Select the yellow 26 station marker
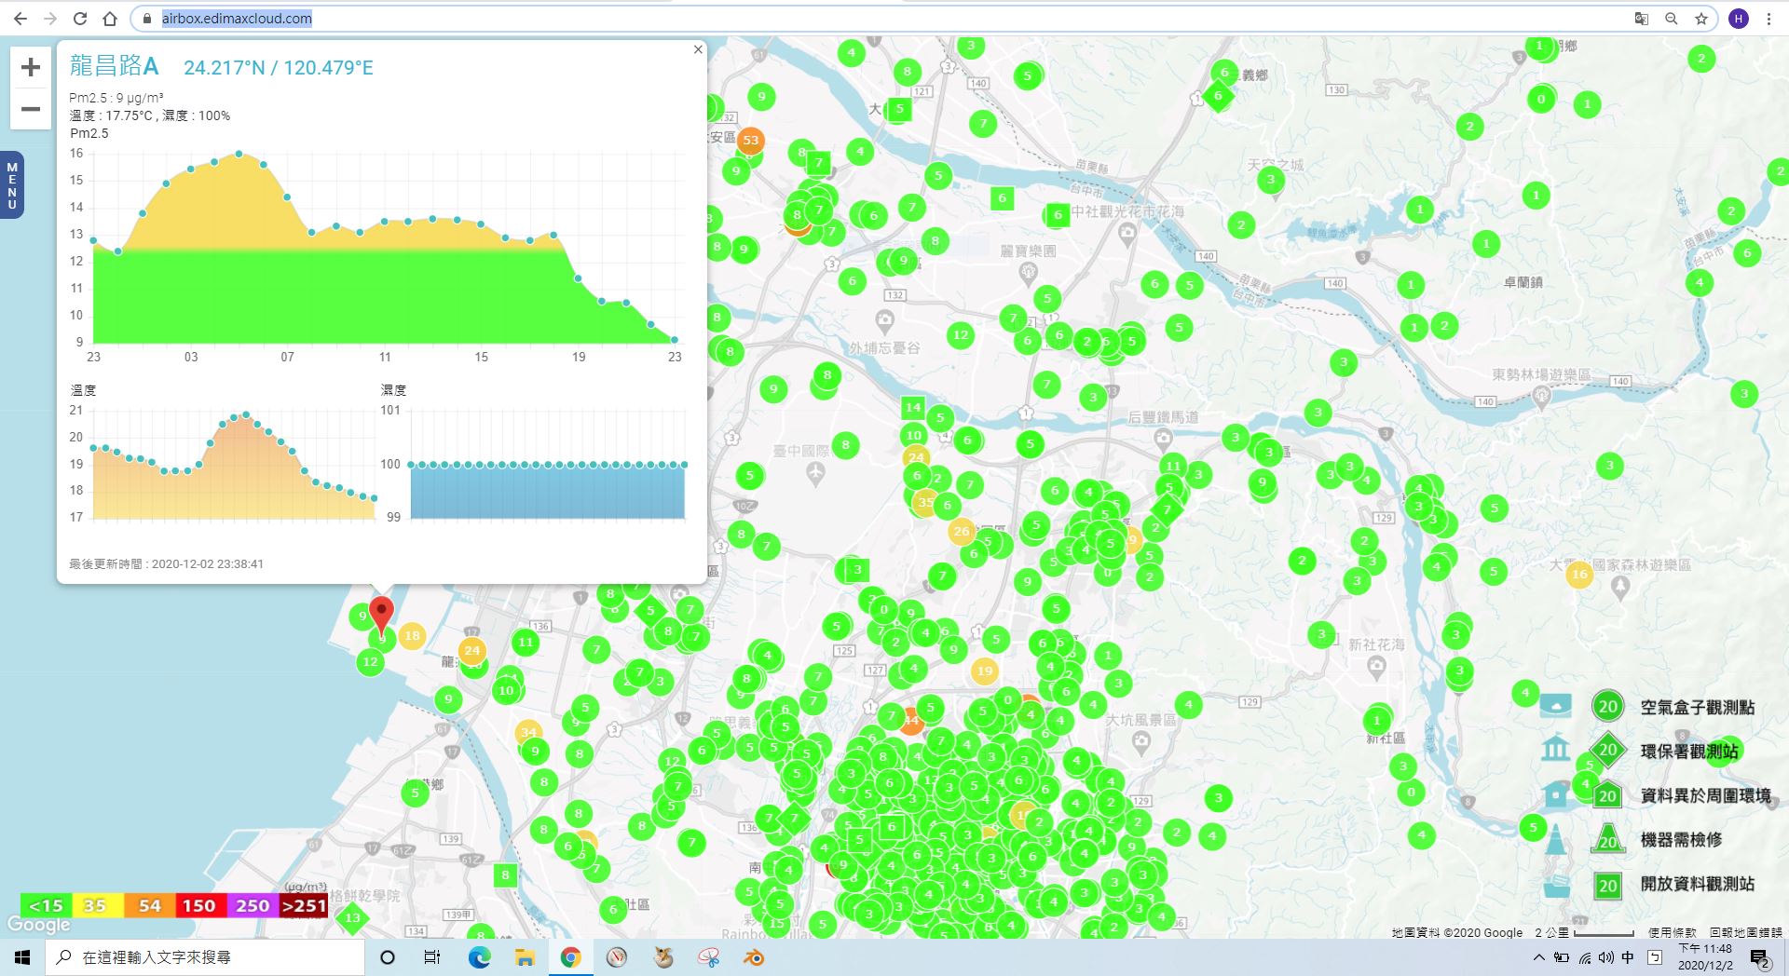 tap(962, 532)
